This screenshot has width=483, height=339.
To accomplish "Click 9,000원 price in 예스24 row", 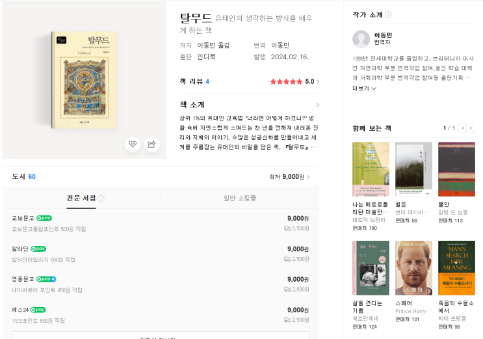I will click(x=298, y=310).
